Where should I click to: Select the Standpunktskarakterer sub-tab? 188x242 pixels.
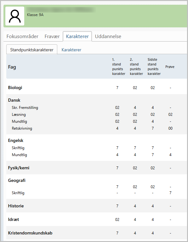(x=32, y=50)
